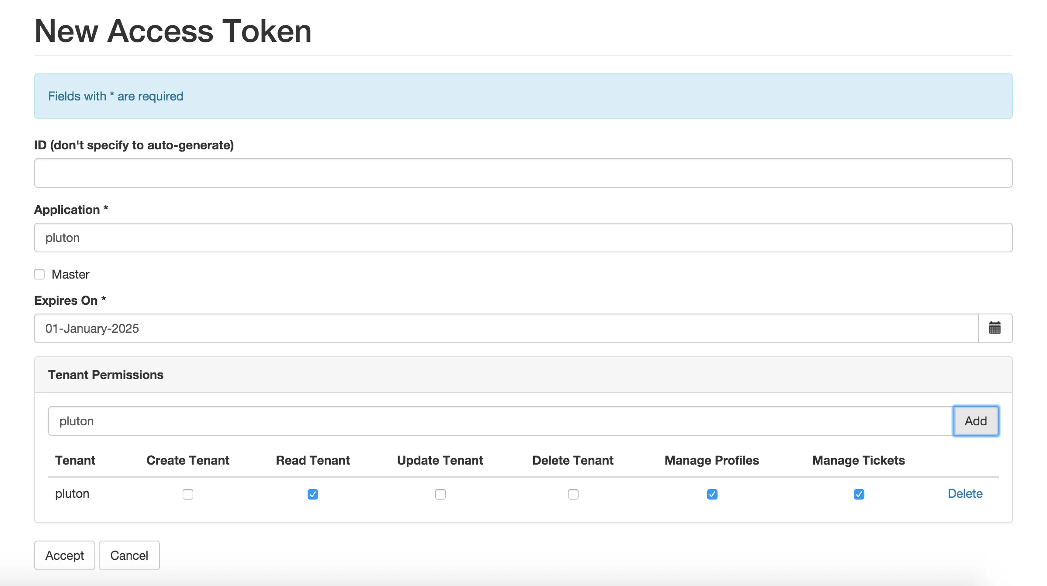Viewport: 1047px width, 586px height.
Task: Click the Add tenant button
Action: [x=976, y=421]
